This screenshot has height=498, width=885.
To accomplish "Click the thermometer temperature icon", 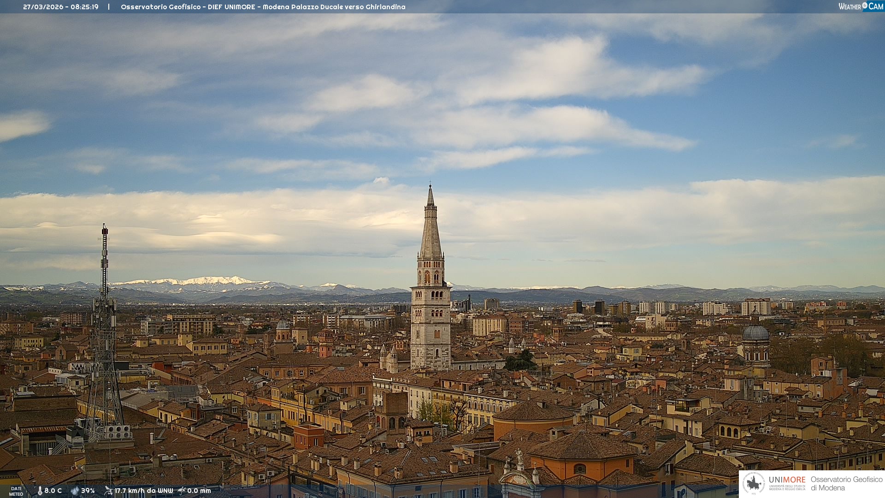I will coord(40,491).
